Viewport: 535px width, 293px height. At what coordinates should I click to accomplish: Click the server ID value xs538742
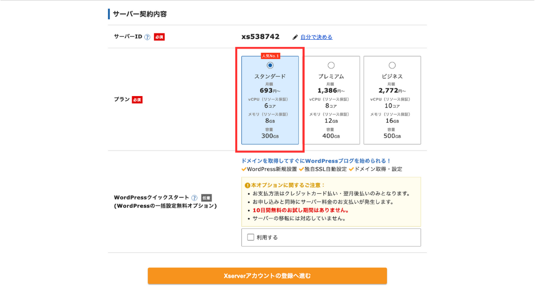coord(260,37)
